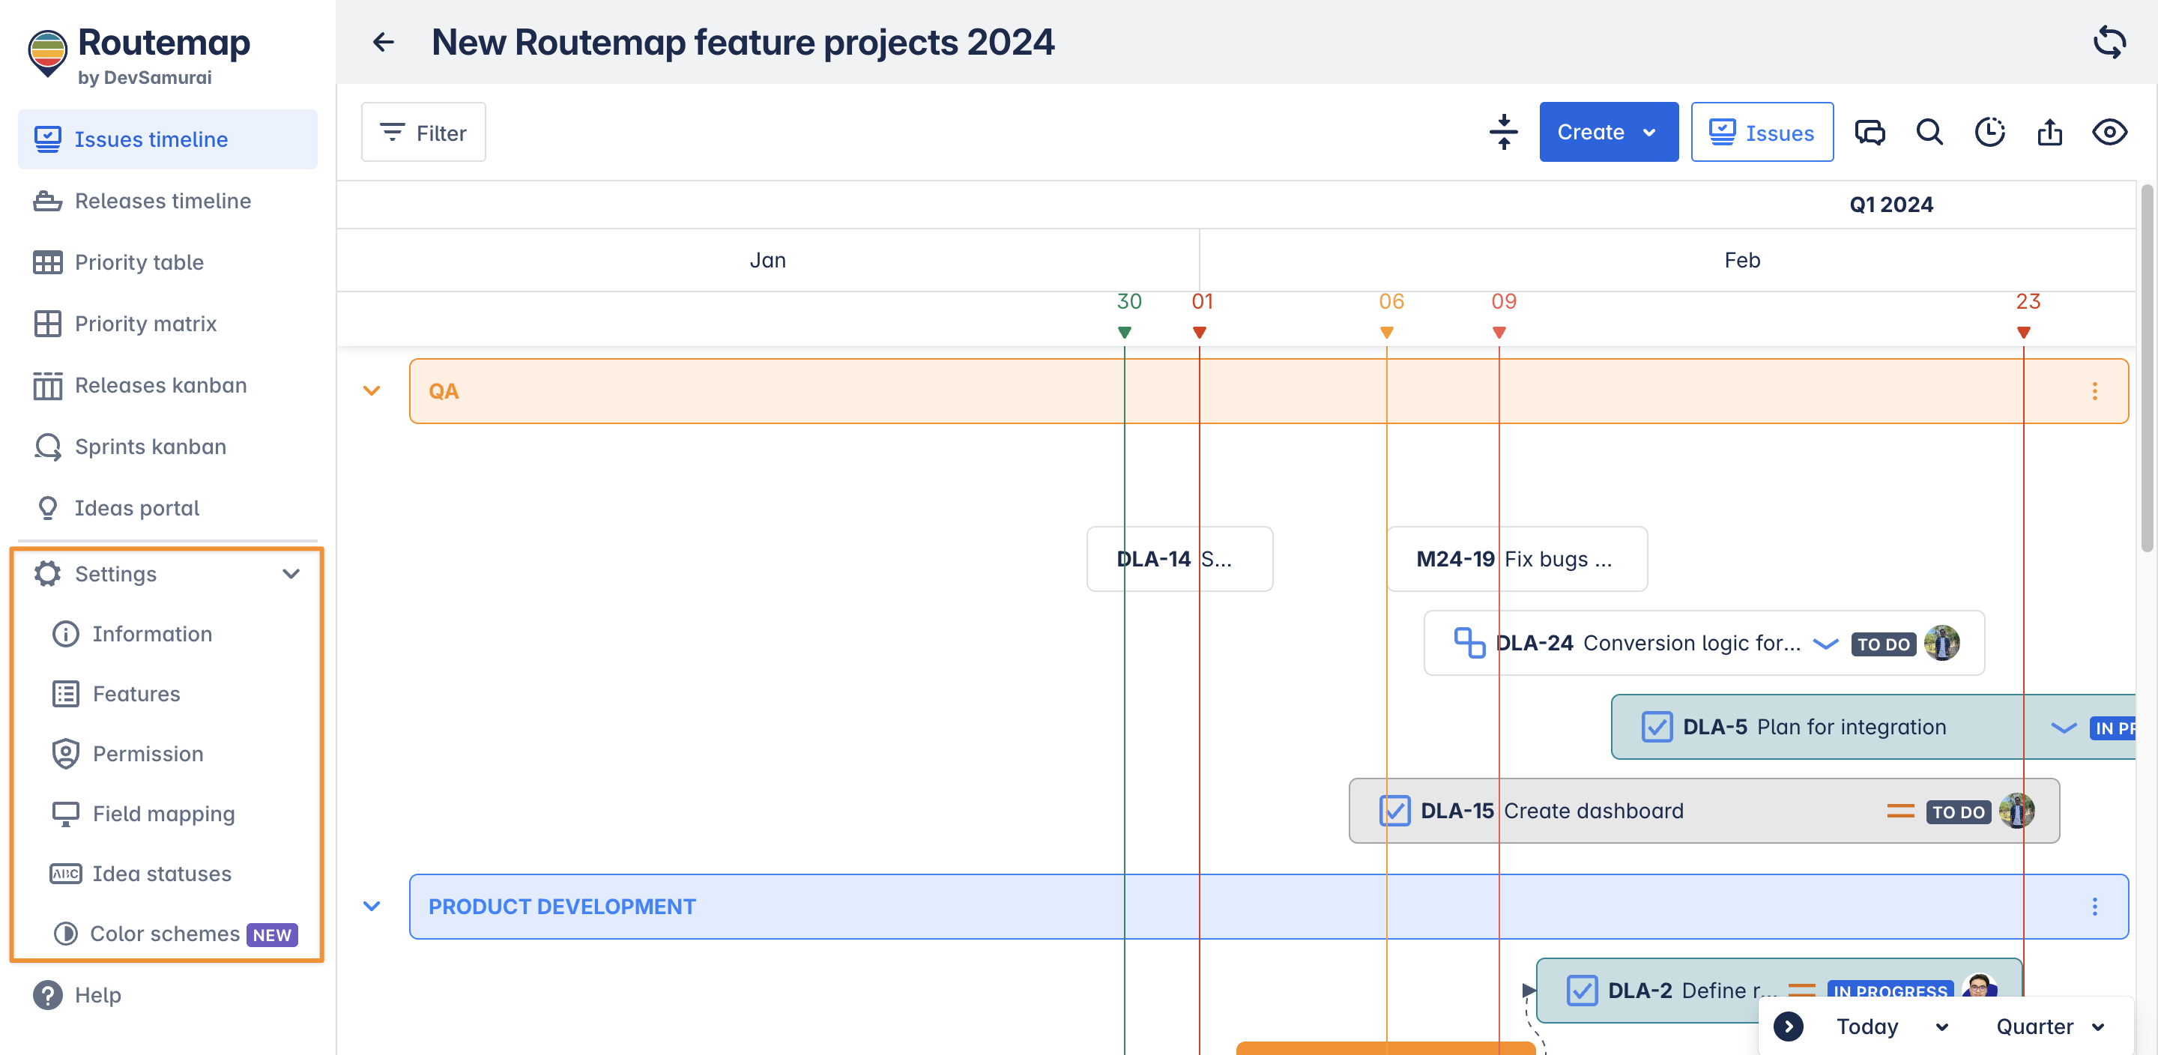Click the Issues button
The width and height of the screenshot is (2158, 1055).
[1761, 133]
